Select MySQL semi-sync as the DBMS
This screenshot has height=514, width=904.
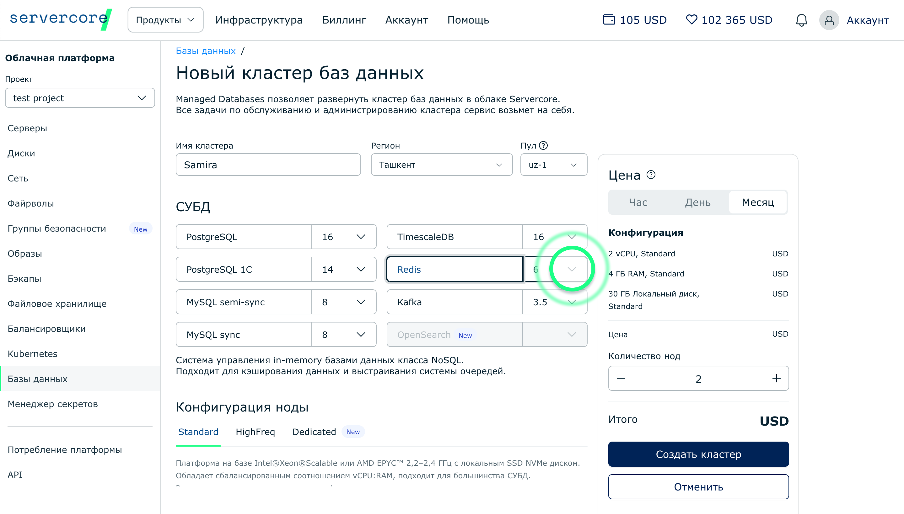tap(244, 302)
